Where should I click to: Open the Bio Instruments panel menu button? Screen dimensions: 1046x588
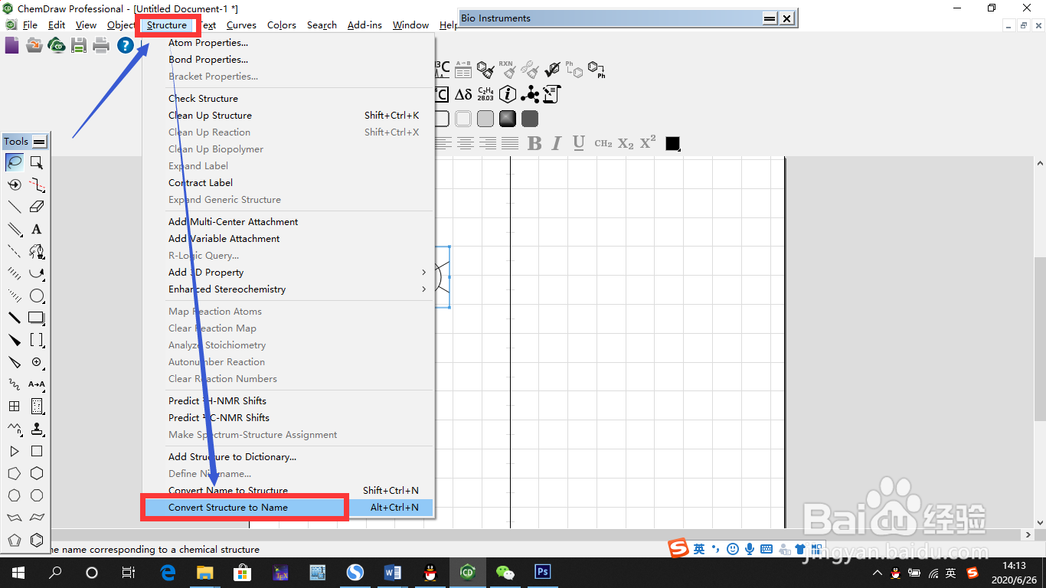pyautogui.click(x=770, y=18)
